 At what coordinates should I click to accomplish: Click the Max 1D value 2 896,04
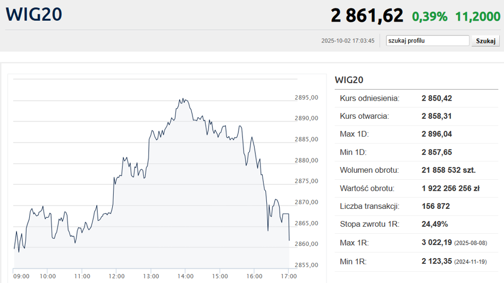point(436,134)
